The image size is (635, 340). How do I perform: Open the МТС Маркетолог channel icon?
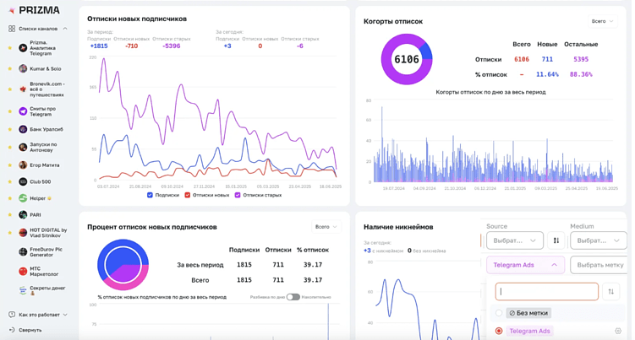[x=23, y=271]
